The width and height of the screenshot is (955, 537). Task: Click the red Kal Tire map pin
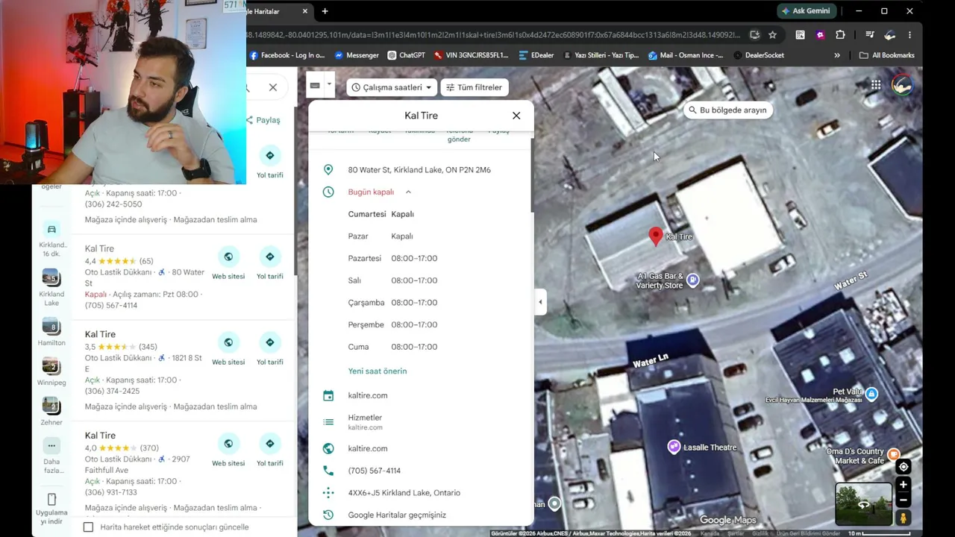pos(656,236)
